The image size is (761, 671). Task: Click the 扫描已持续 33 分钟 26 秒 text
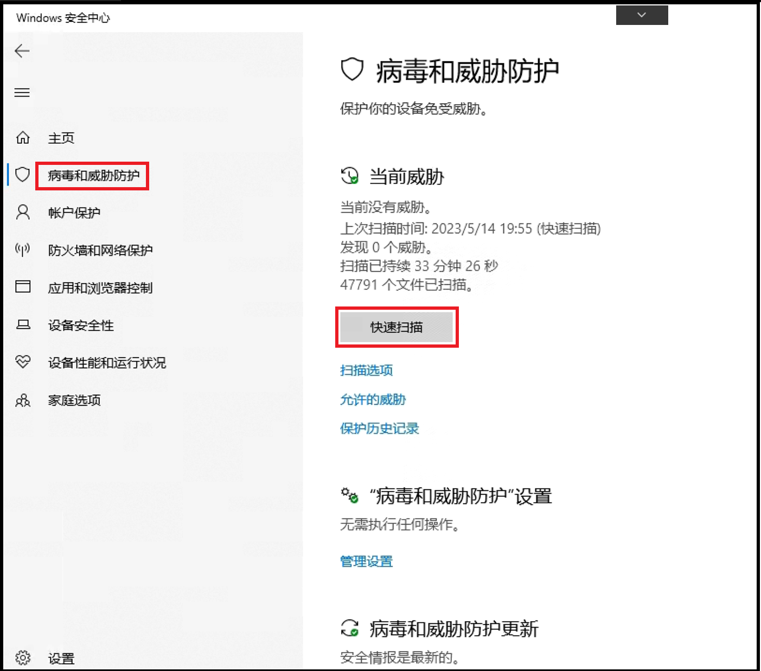pyautogui.click(x=419, y=266)
